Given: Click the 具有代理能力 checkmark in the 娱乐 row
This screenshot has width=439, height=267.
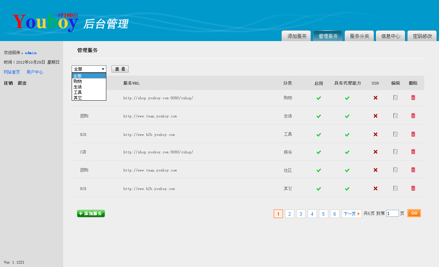Looking at the screenshot, I should [x=347, y=152].
